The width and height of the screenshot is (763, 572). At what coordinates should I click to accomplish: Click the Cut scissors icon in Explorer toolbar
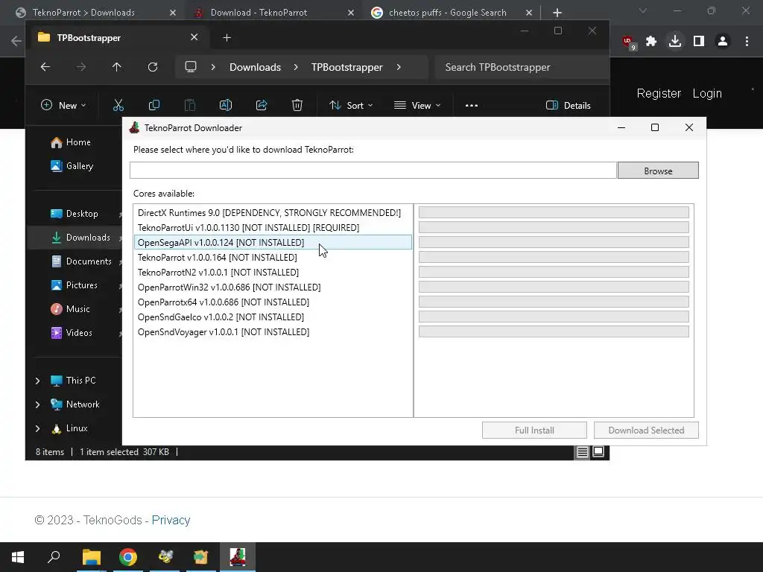(x=118, y=105)
